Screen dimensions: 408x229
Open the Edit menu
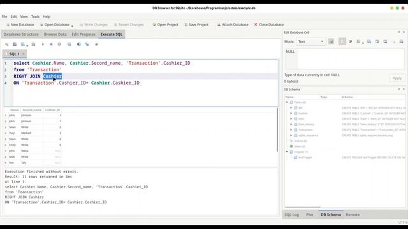tap(13, 17)
